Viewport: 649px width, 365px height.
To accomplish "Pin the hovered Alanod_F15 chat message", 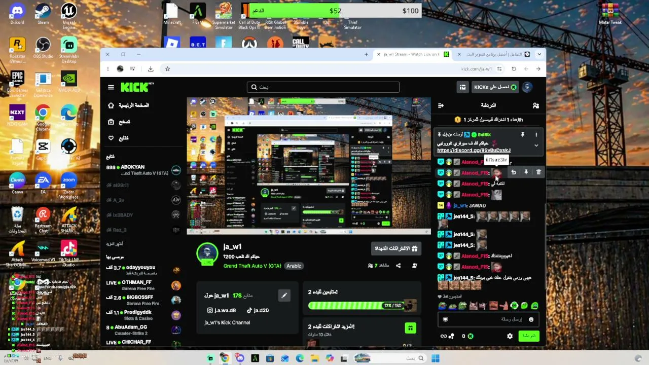I will [x=526, y=173].
